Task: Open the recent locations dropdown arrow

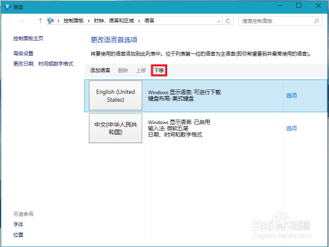Action: click(32, 21)
